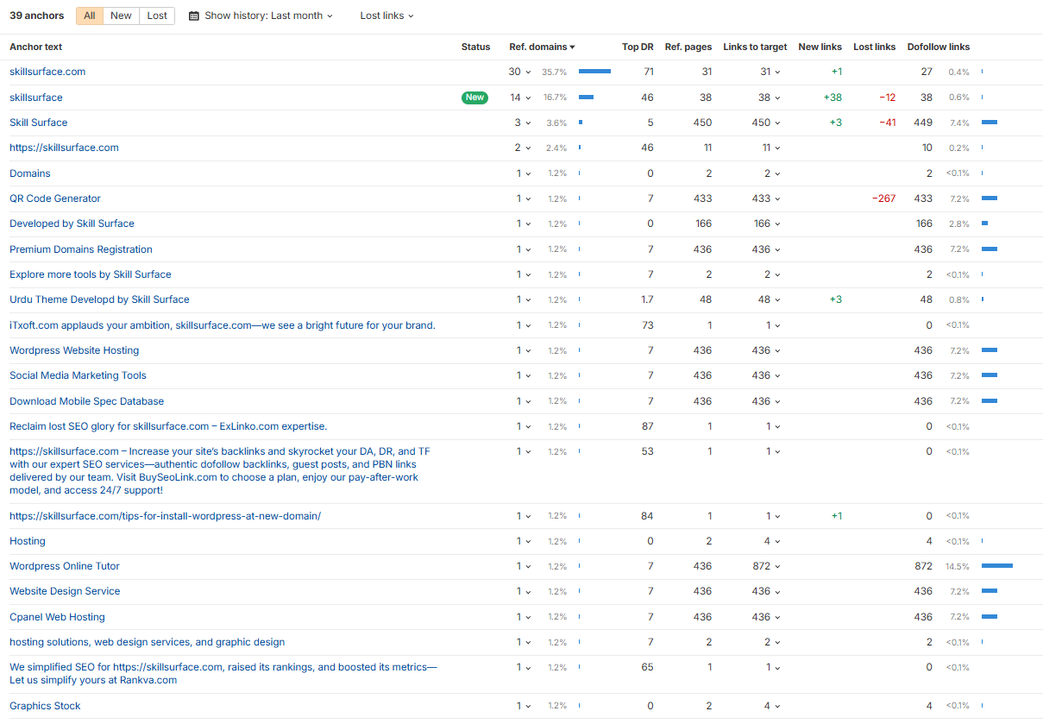Sort by the Ref. pages column header
The width and height of the screenshot is (1043, 724).
[688, 47]
